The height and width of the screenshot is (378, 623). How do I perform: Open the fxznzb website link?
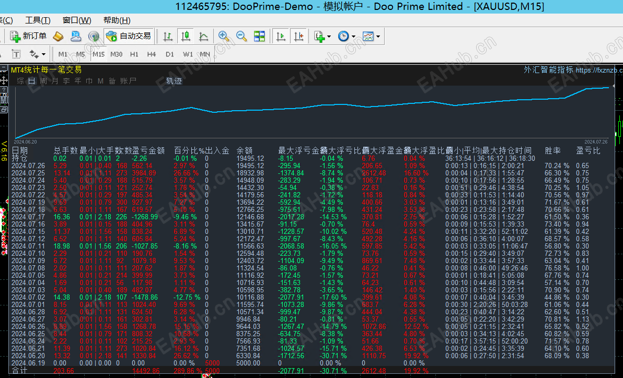pyautogui.click(x=599, y=70)
